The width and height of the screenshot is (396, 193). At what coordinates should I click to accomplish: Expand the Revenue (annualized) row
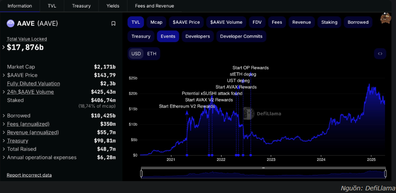4,132
